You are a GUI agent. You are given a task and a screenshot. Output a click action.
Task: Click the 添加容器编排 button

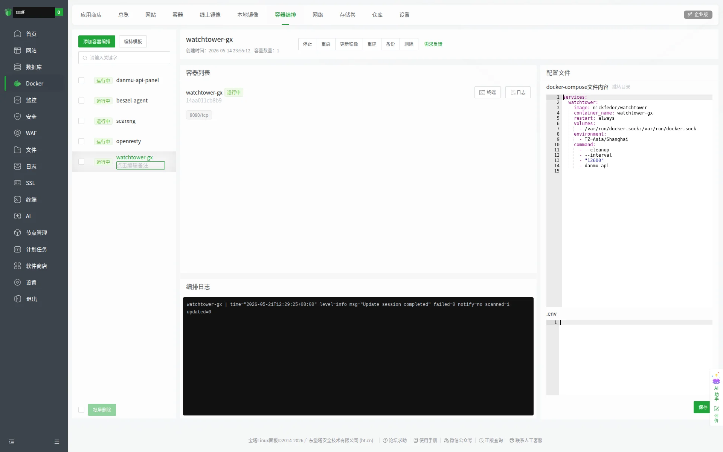(x=97, y=41)
